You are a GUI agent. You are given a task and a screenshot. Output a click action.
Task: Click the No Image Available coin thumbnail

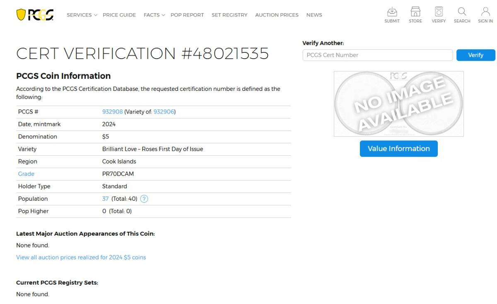(398, 104)
